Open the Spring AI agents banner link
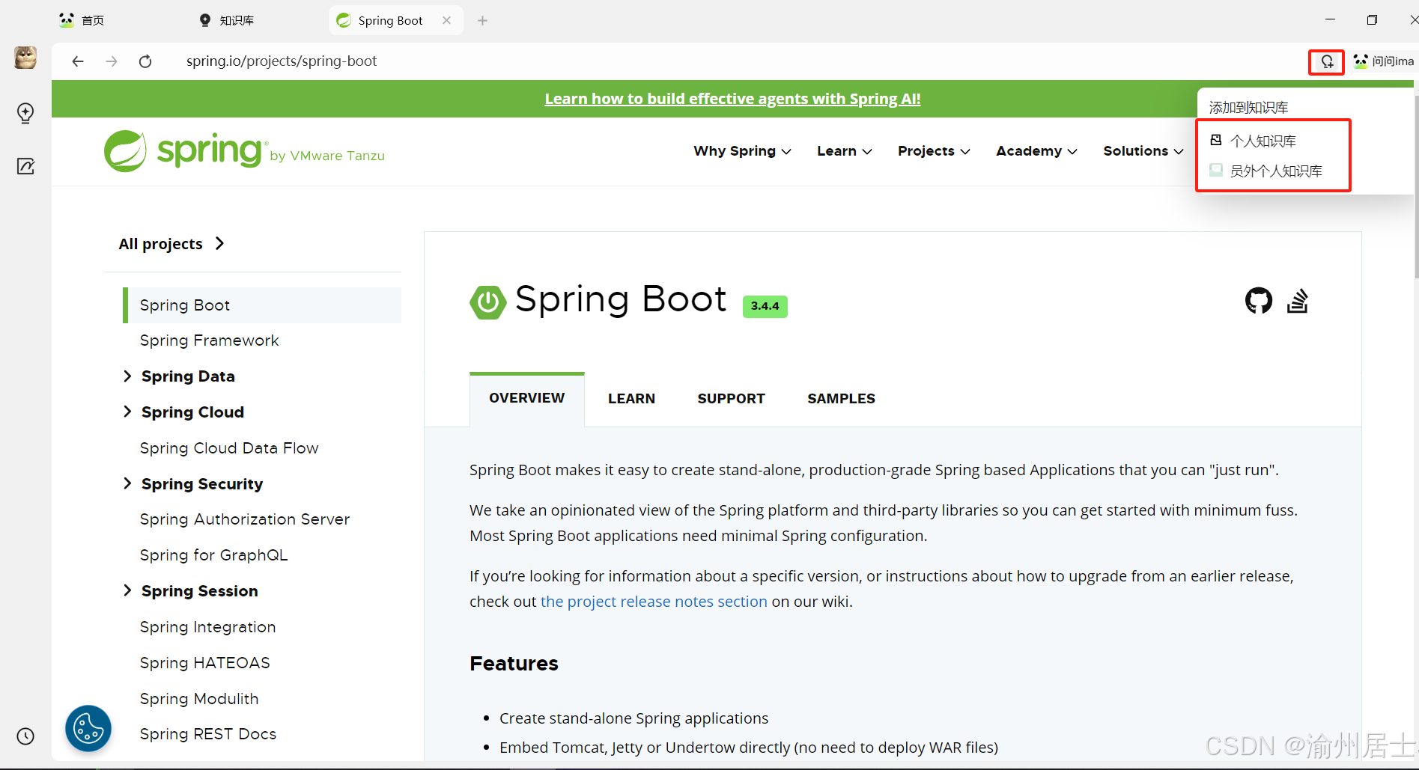Image resolution: width=1419 pixels, height=770 pixels. pos(732,99)
